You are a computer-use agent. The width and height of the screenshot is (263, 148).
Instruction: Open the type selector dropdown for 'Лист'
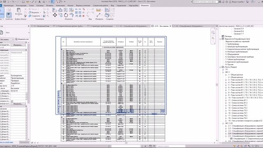(x=29, y=32)
